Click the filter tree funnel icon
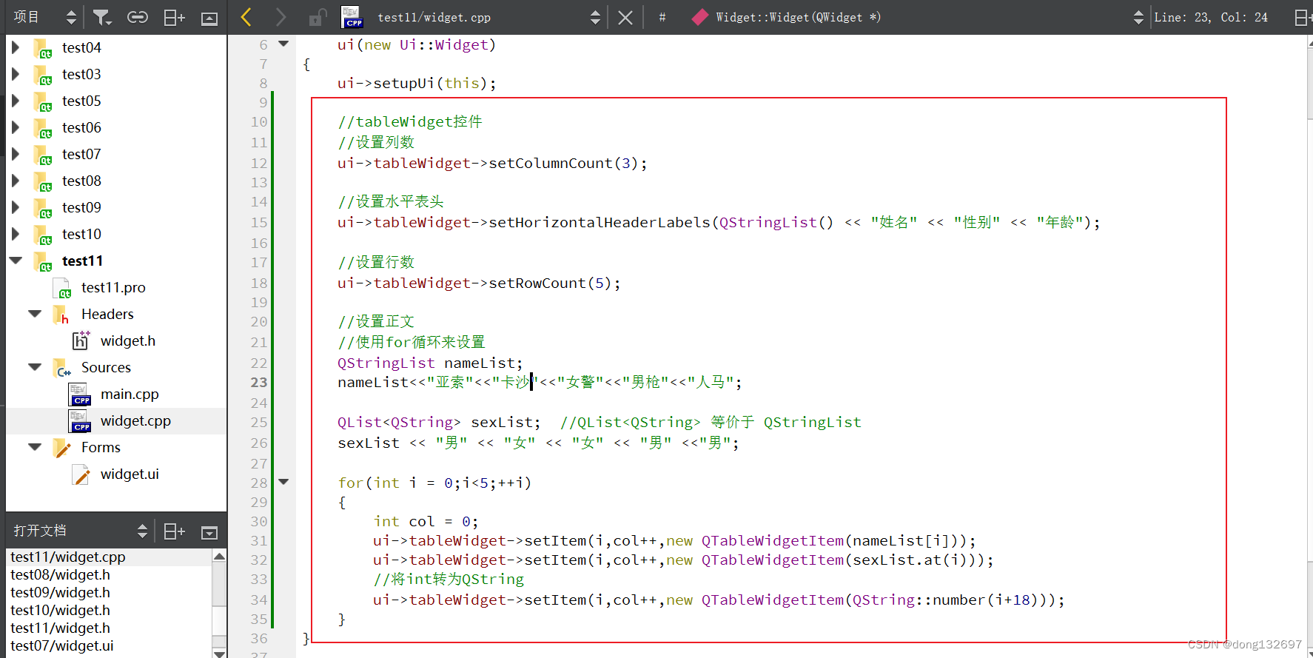Screen dimensions: 1313x658 101,17
